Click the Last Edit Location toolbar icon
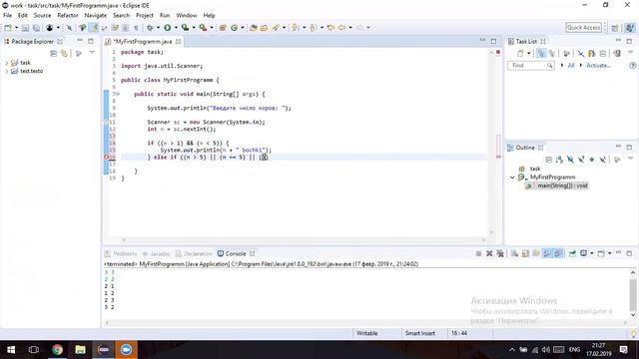The width and height of the screenshot is (639, 359). 330,28
